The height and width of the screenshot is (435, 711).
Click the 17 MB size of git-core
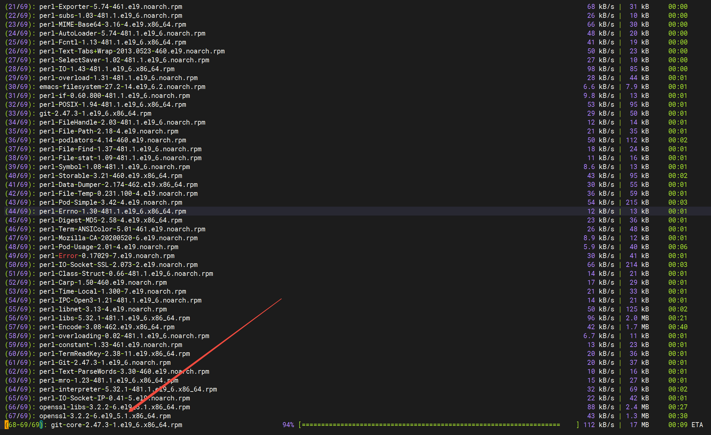coord(639,425)
